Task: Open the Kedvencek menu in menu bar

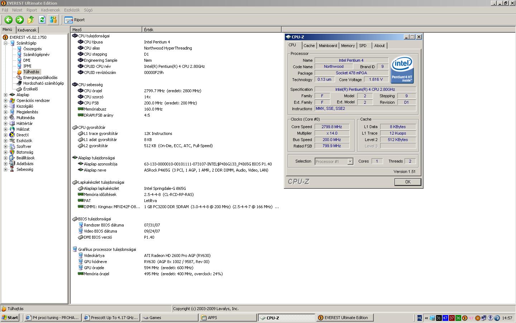Action: 51,10
